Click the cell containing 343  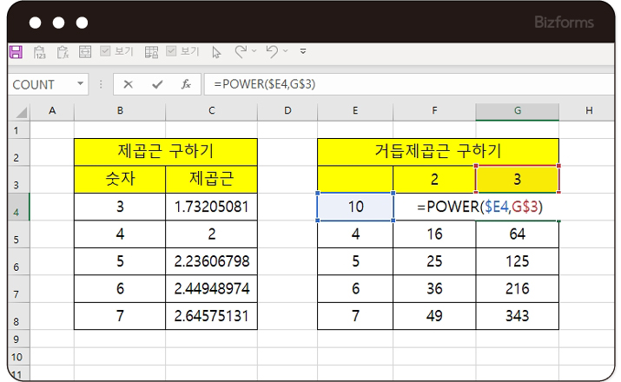[518, 316]
